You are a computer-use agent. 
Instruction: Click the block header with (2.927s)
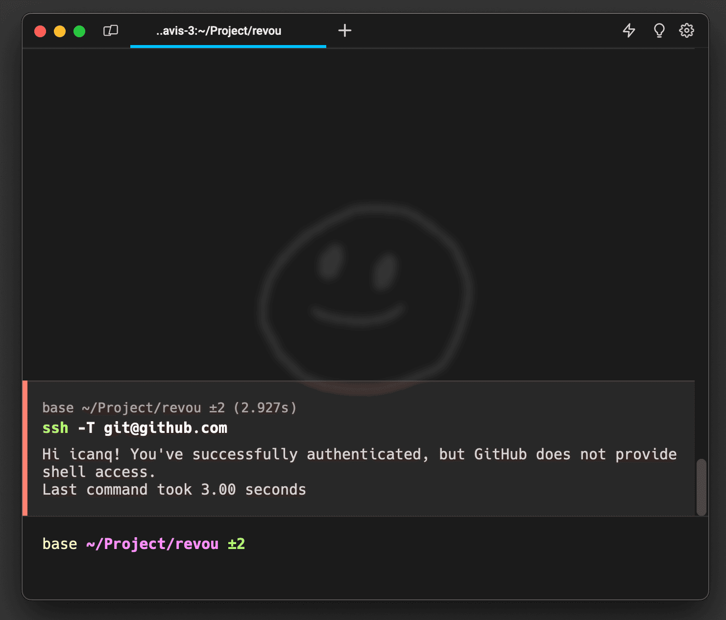click(x=169, y=408)
